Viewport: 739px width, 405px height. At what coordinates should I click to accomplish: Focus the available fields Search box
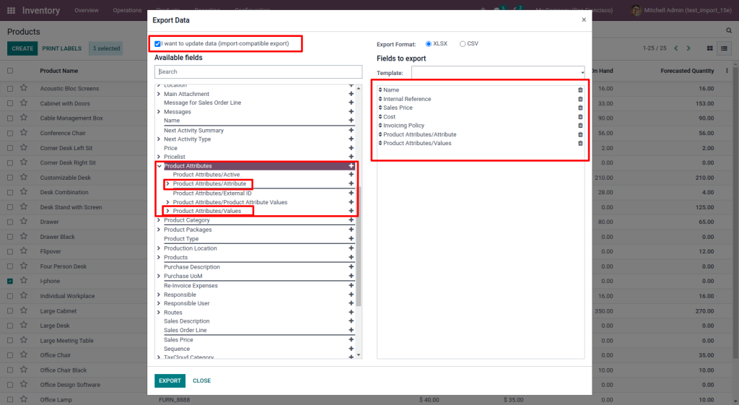point(258,71)
